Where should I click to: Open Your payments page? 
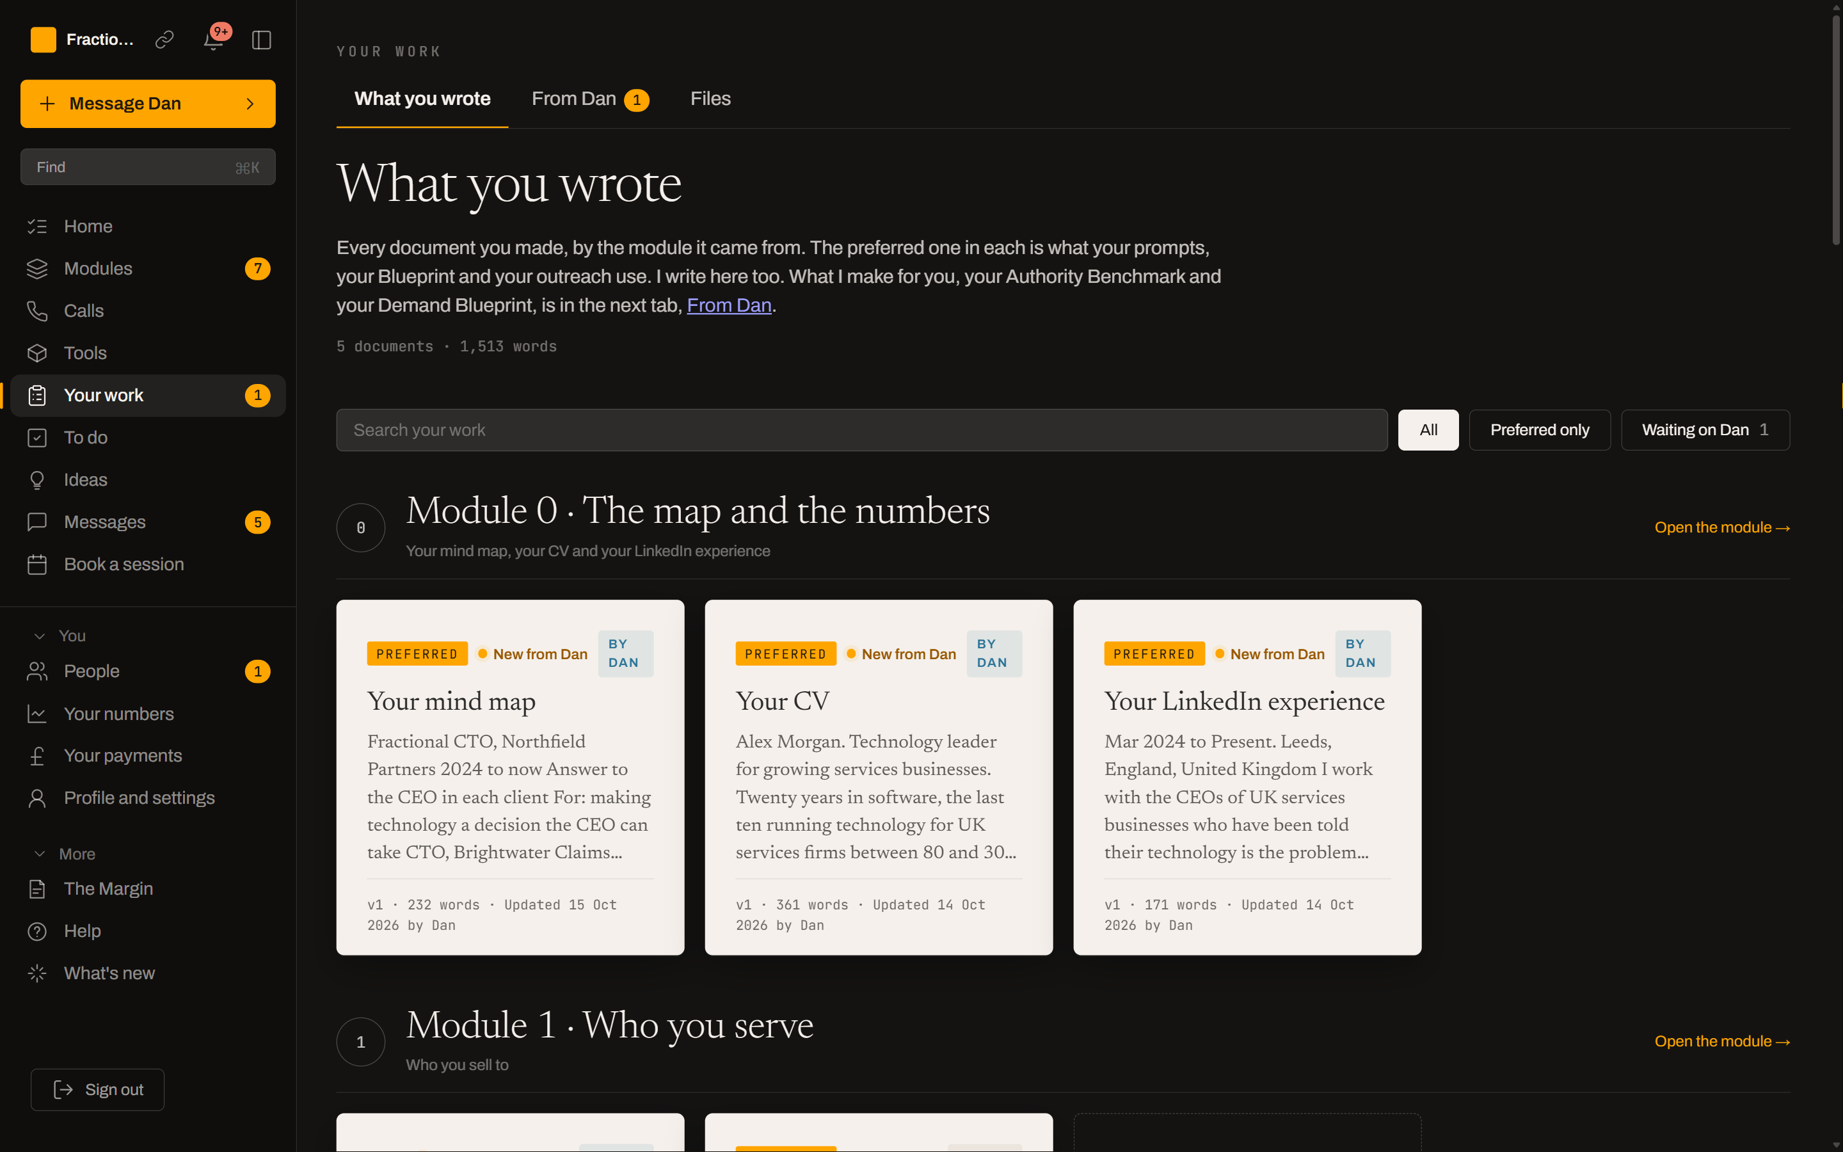pos(148,756)
